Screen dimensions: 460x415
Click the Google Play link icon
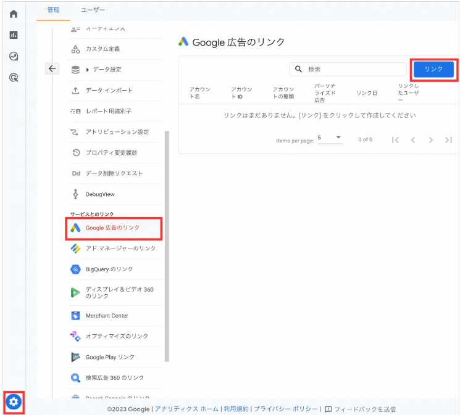[x=75, y=357]
